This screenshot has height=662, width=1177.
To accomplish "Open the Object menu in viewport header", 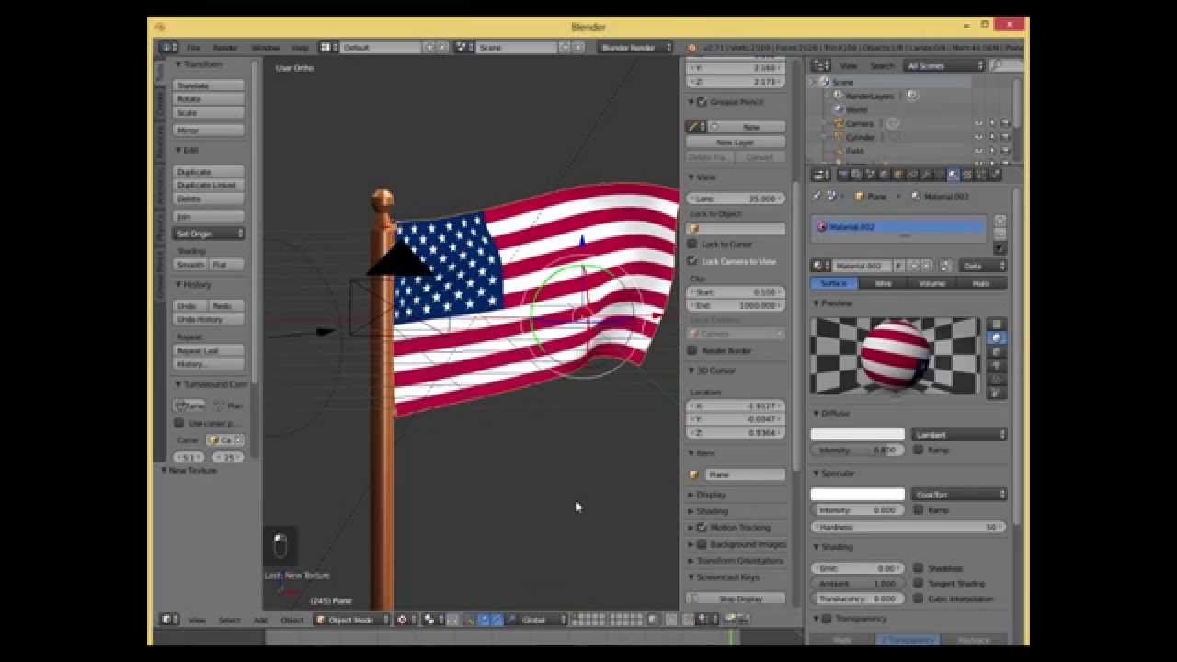I will click(x=292, y=621).
